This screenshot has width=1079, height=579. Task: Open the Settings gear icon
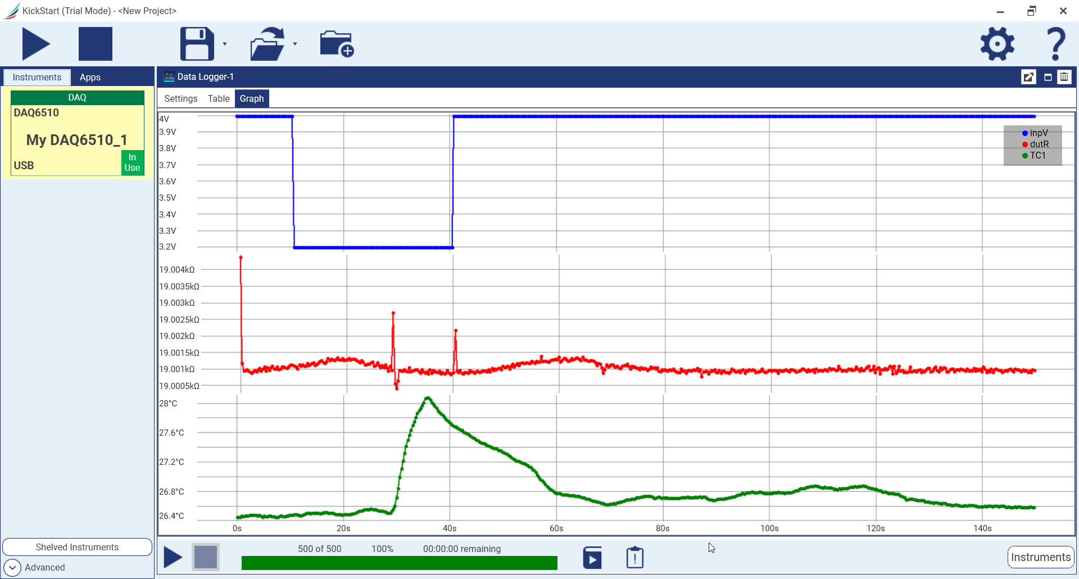click(997, 44)
